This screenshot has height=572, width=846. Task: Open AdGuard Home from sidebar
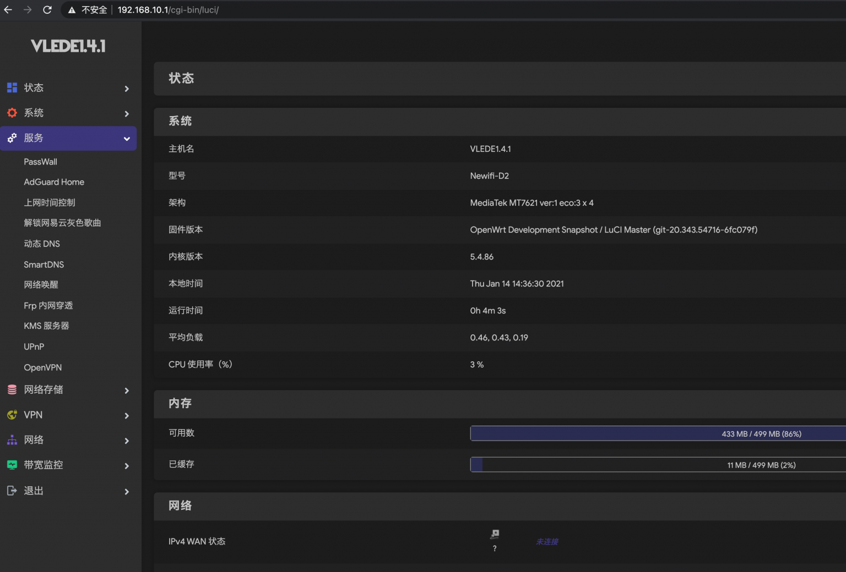pyautogui.click(x=54, y=182)
